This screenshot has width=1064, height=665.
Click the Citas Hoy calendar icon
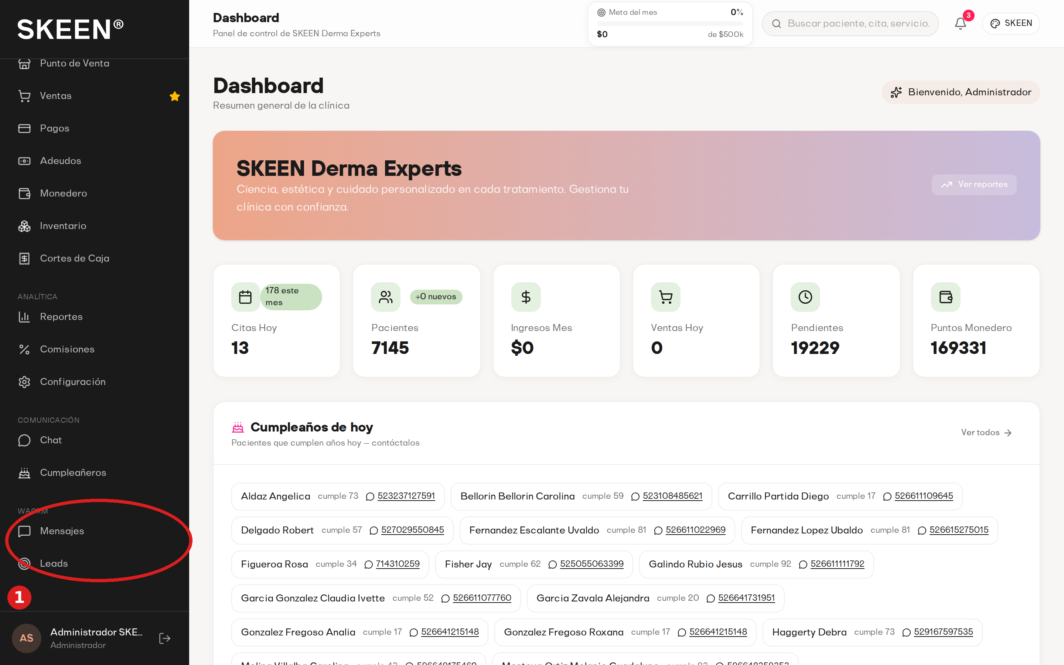245,297
